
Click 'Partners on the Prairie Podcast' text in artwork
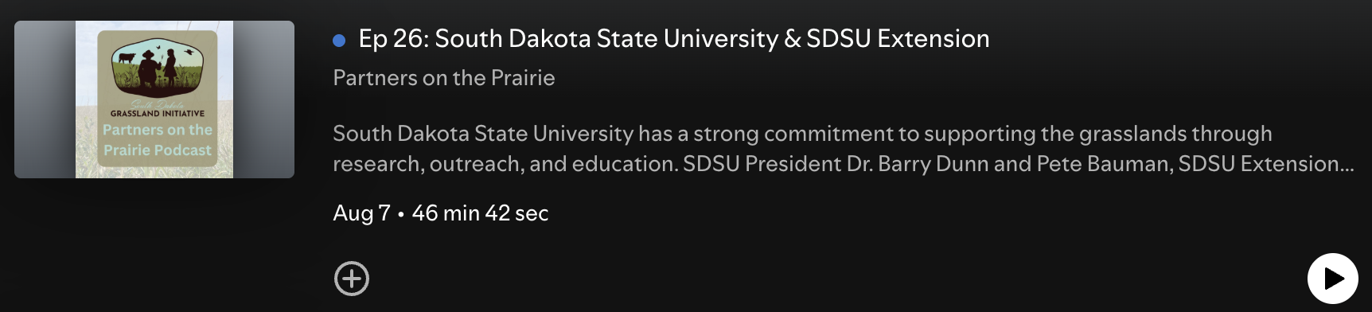[x=158, y=140]
